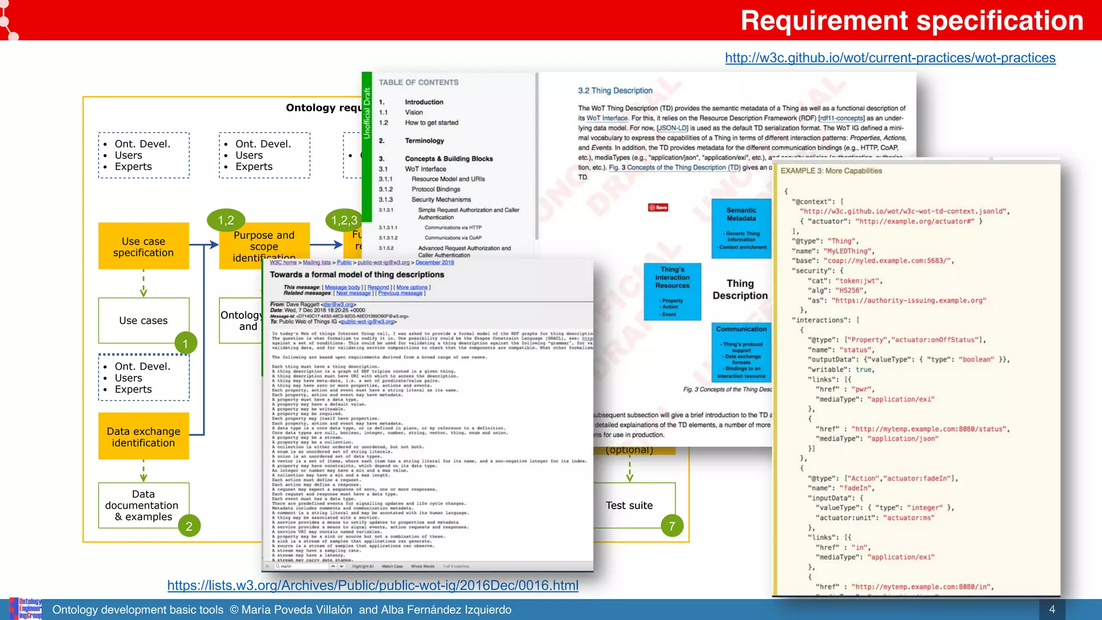Click the W3C home breadcrumb link
Viewport: 1102px width, 620px height.
[x=283, y=263]
